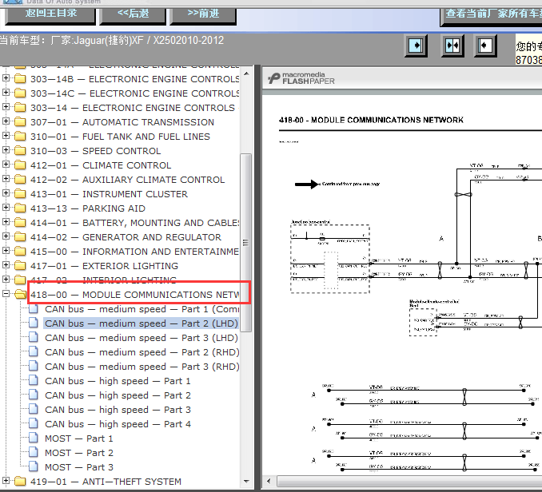Open CAN bus high speed Part 2

(x=118, y=395)
